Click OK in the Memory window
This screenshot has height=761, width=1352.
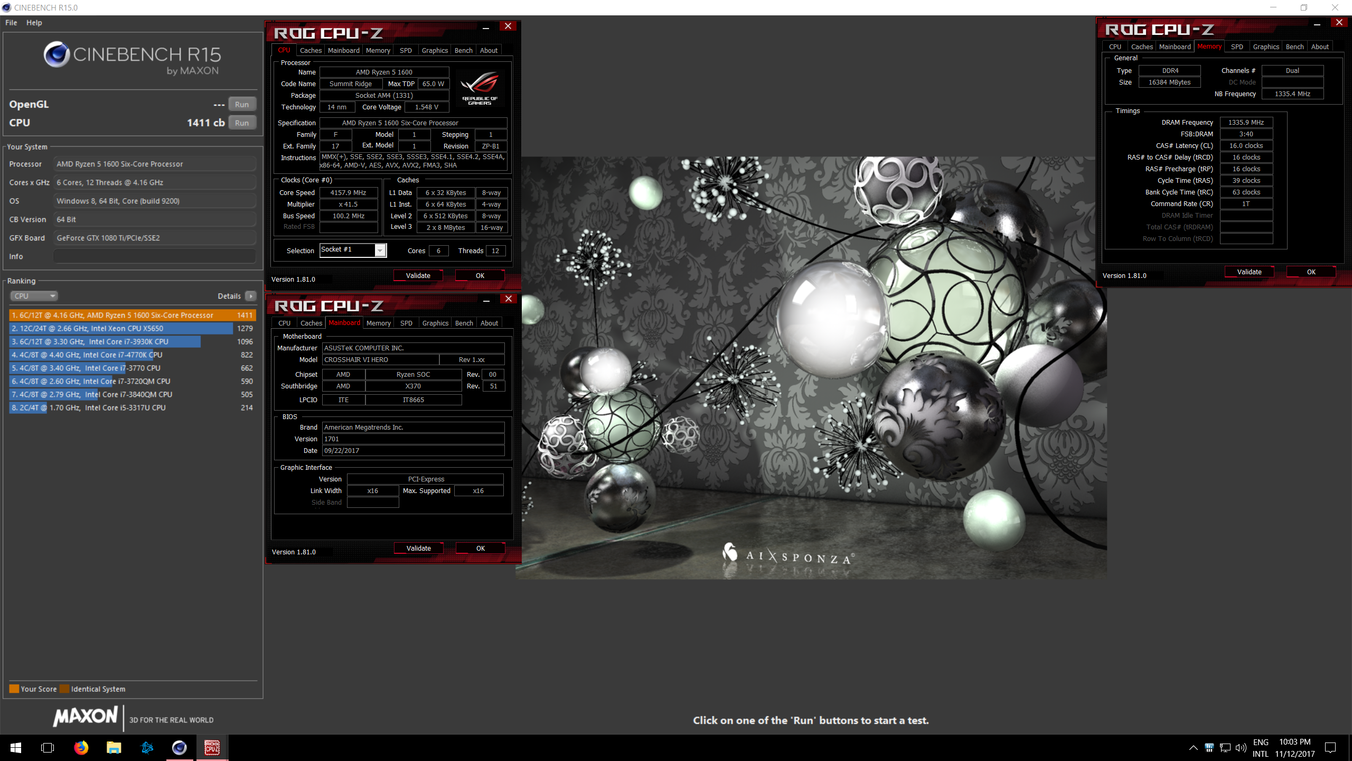click(1311, 272)
